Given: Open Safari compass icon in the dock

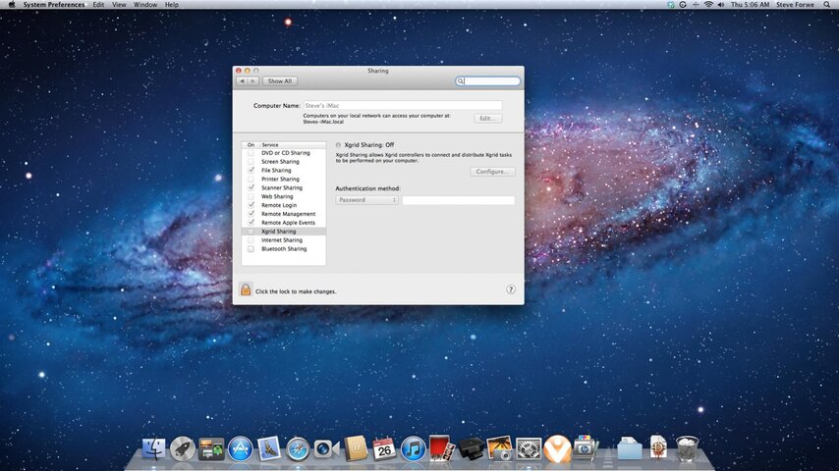Looking at the screenshot, I should coord(298,448).
